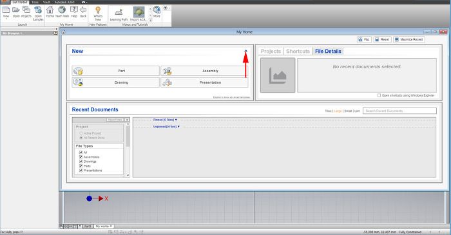Open the ribbon panel options dropdown

click(166, 8)
